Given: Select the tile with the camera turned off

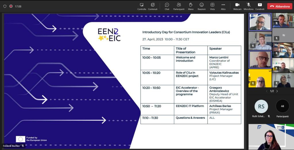Looking at the screenshot, I should coord(283,35).
